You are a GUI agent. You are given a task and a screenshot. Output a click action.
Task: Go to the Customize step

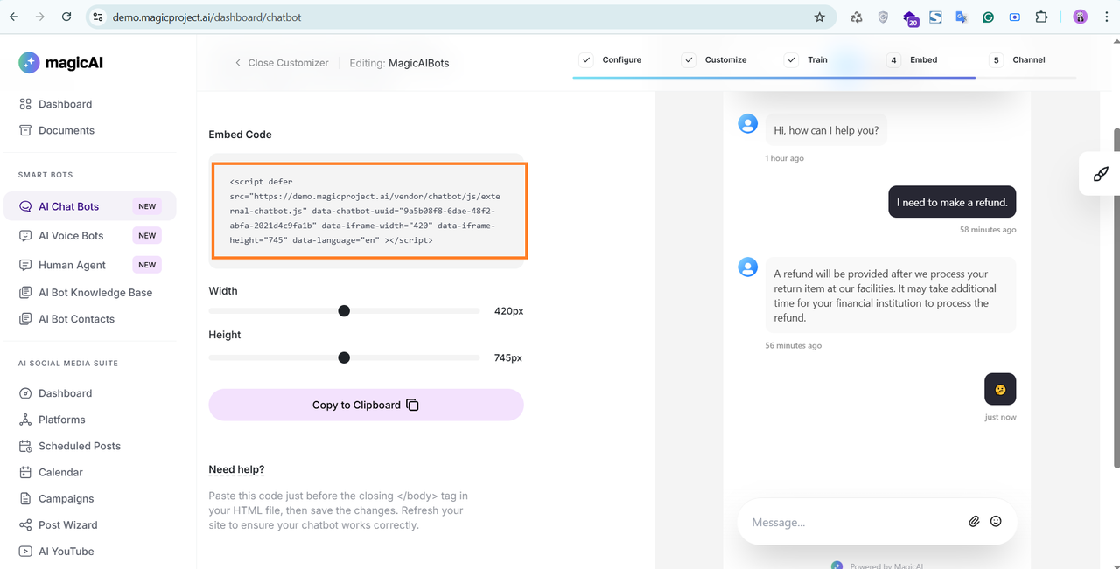point(714,59)
